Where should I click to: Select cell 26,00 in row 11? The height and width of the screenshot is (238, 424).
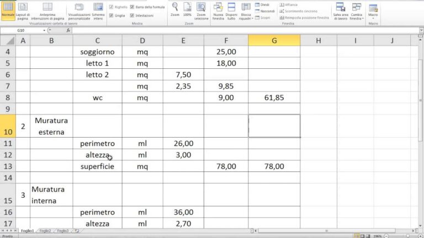pos(183,143)
